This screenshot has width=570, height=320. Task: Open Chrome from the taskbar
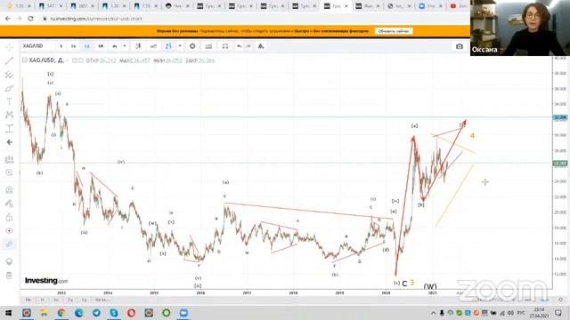point(61,313)
